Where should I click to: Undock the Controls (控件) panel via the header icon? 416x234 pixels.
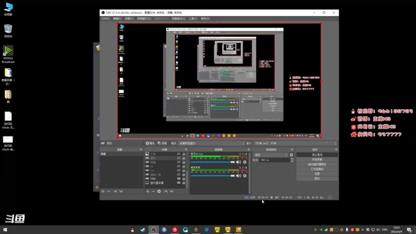point(336,150)
